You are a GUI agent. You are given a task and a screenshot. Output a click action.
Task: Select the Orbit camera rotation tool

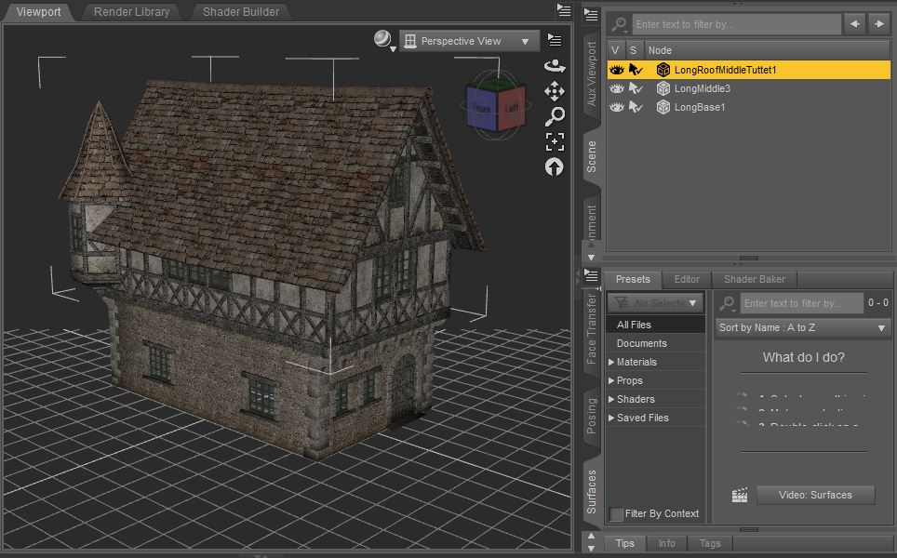[x=555, y=65]
